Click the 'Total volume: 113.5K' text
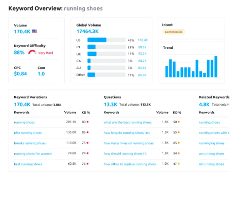The height and width of the screenshot is (204, 231). pyautogui.click(x=135, y=105)
